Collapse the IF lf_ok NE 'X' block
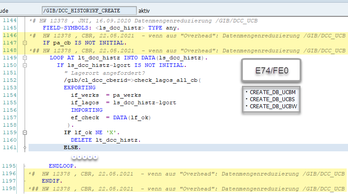Viewport: 348px width, 194px height. (25, 132)
